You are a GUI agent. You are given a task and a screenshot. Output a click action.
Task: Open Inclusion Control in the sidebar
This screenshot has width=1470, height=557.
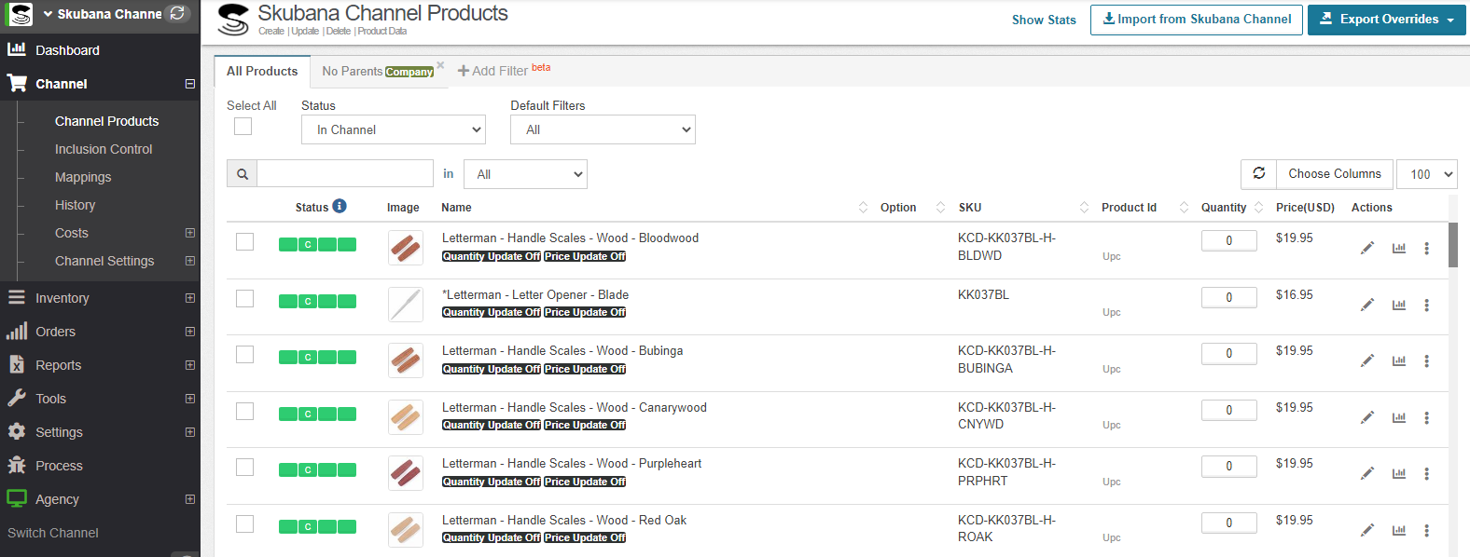pos(104,149)
